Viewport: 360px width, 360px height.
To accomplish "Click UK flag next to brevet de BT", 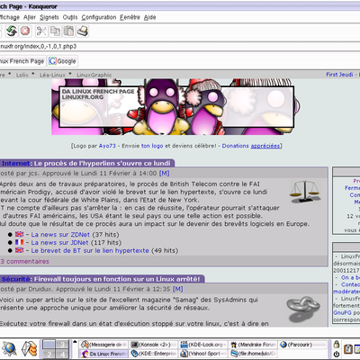I will click(x=19, y=250).
